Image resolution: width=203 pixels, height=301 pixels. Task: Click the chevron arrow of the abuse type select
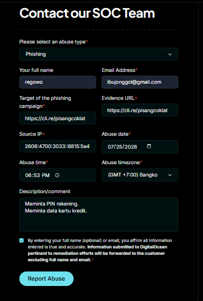(170, 54)
